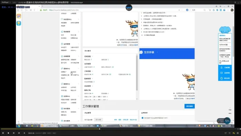241x136 pixels.
Task: Click the 显示余额 button in 资金管理
Action: coord(98,120)
